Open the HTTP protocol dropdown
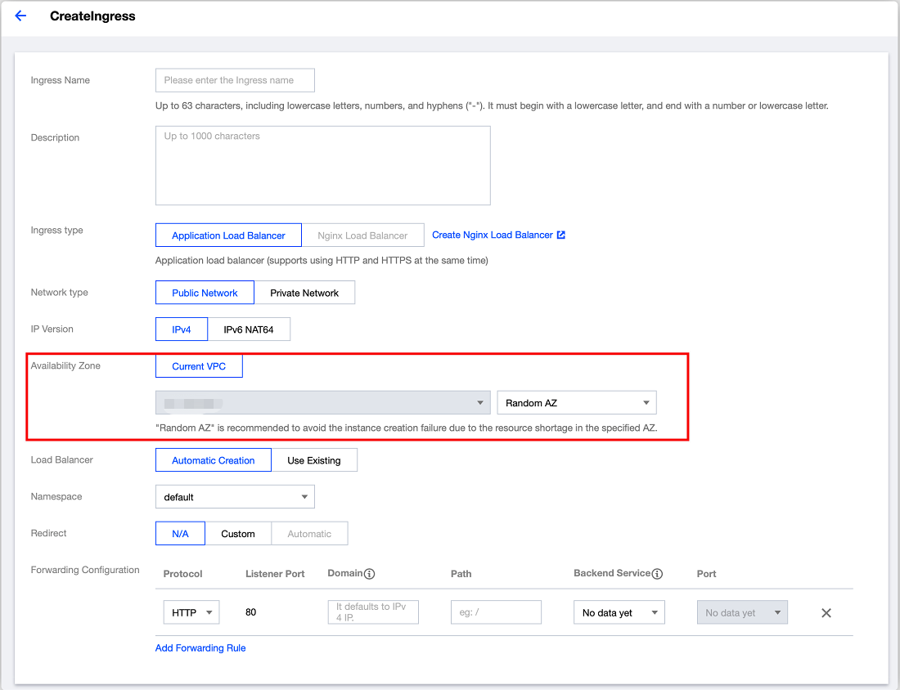The width and height of the screenshot is (900, 690). point(191,612)
